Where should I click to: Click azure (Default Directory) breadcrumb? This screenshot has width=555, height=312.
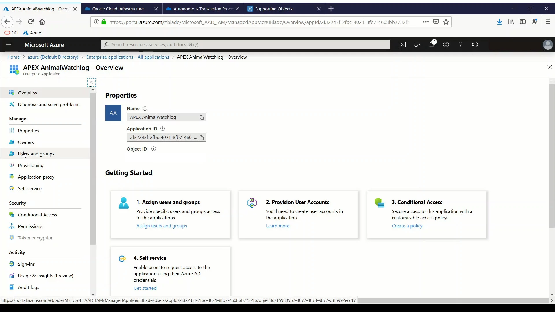53,57
